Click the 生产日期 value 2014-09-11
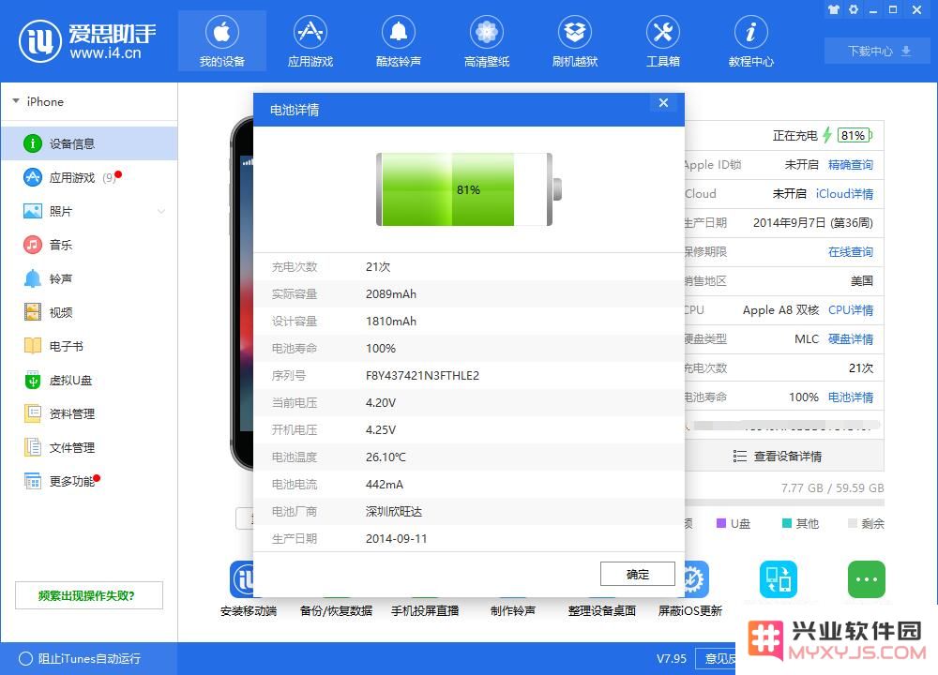 (396, 539)
